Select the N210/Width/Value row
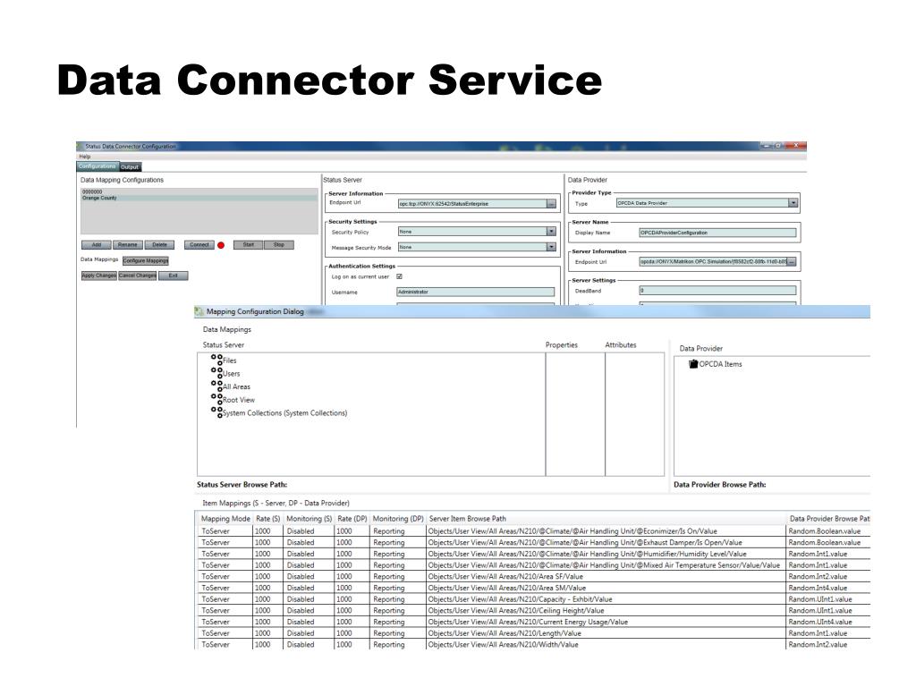 [x=533, y=644]
